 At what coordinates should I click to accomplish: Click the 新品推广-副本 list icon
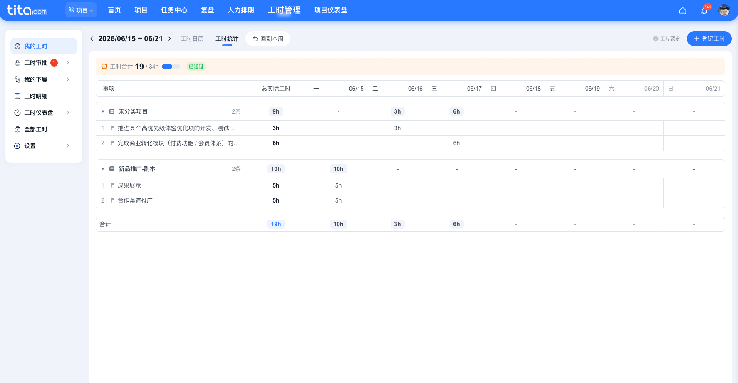[112, 169]
